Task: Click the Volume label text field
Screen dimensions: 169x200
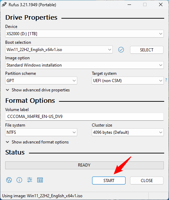Action: point(84,117)
